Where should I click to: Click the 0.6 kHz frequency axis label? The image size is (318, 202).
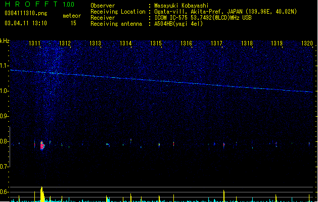4,192
